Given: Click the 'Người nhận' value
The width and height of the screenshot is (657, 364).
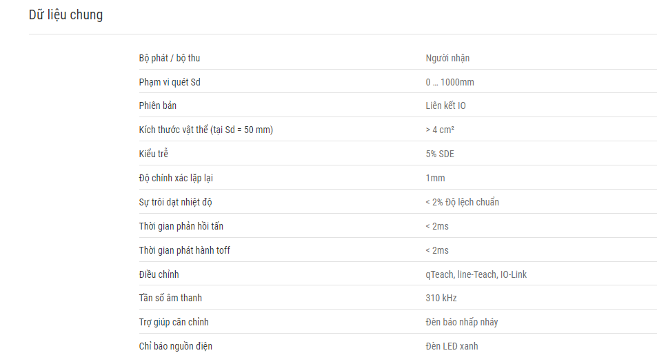Looking at the screenshot, I should pos(447,58).
